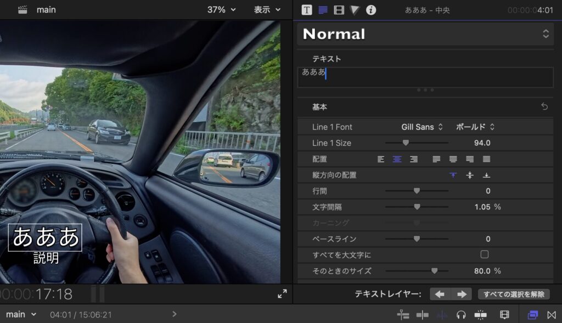Set text alignment to left
Viewport: 562px width, 323px height.
[381, 159]
